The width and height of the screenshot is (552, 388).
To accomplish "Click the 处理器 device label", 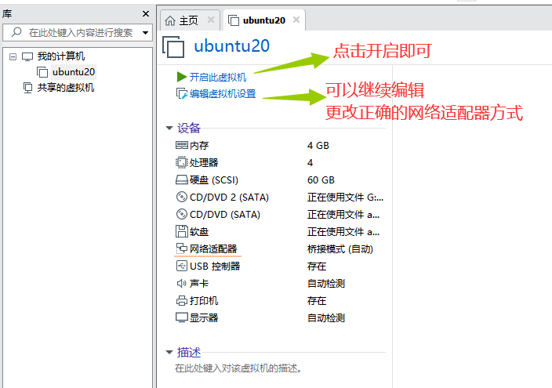I will (204, 163).
